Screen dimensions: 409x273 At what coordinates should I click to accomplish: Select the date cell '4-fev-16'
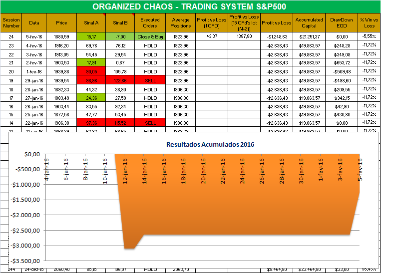coord(34,45)
